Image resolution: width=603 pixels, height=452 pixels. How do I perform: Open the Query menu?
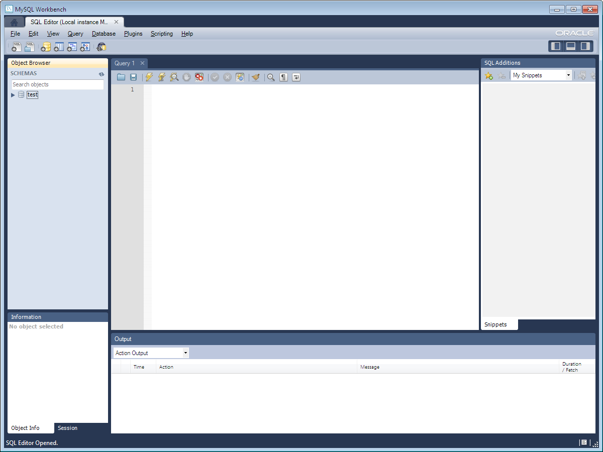point(75,34)
